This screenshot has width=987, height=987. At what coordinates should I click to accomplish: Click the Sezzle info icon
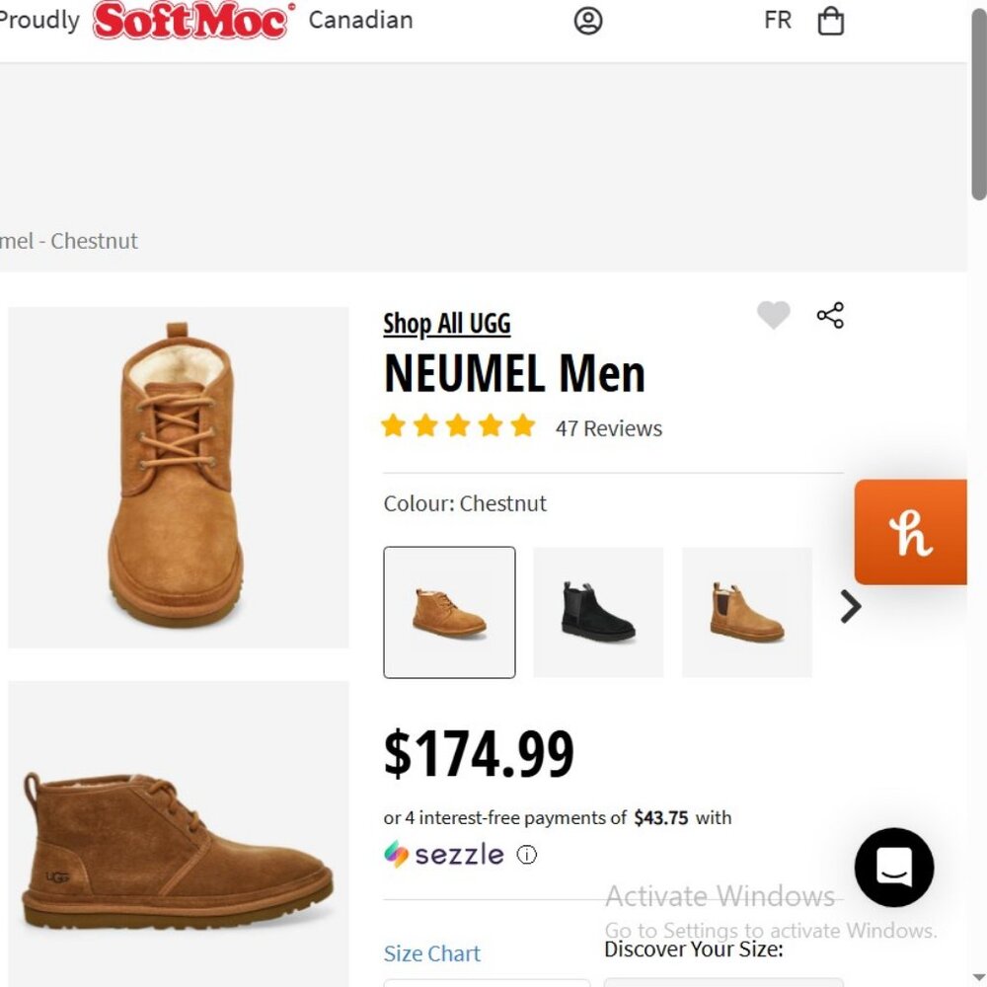pyautogui.click(x=527, y=855)
